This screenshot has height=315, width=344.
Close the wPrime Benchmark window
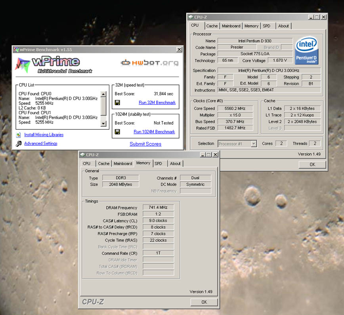[x=179, y=50]
